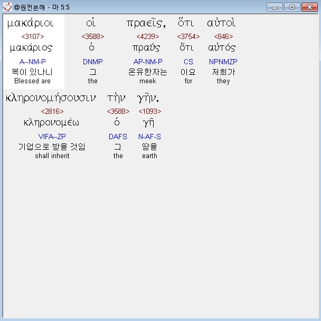The height and width of the screenshot is (321, 321).
Task: Click the window title 원전분해 - 마 5:5
Action: pos(42,7)
